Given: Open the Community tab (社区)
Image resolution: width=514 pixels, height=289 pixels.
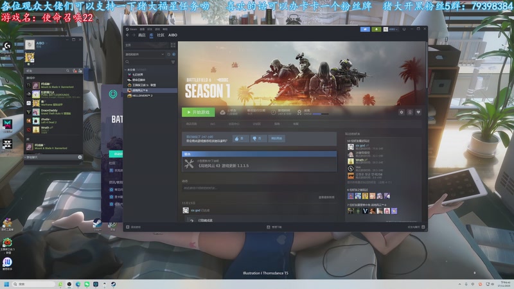Looking at the screenshot, I should coord(161,35).
